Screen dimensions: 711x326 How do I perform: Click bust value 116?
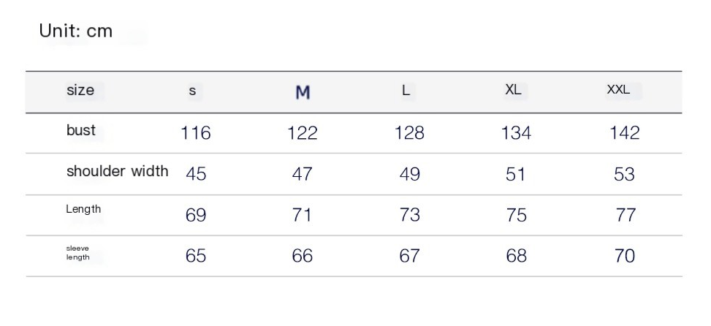[196, 133]
